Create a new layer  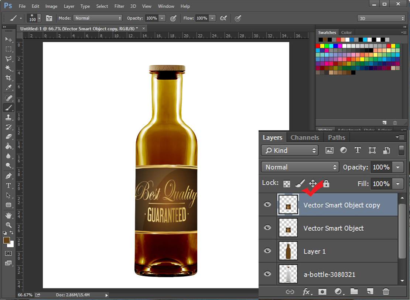click(x=370, y=291)
